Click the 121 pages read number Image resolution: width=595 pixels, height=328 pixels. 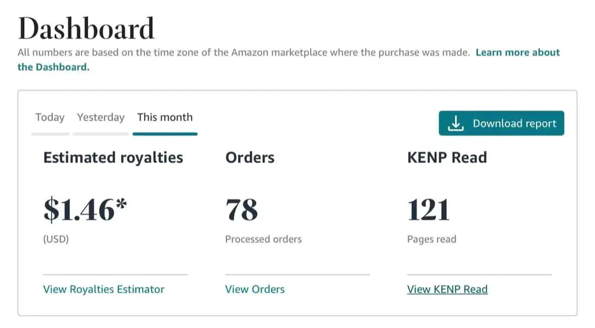(x=429, y=209)
